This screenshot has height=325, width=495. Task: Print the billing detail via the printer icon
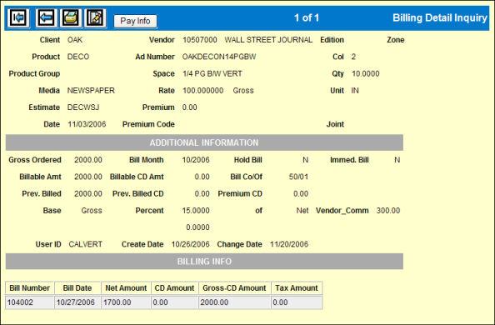click(71, 18)
